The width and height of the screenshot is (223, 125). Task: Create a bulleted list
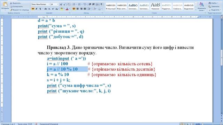coord(74,5)
